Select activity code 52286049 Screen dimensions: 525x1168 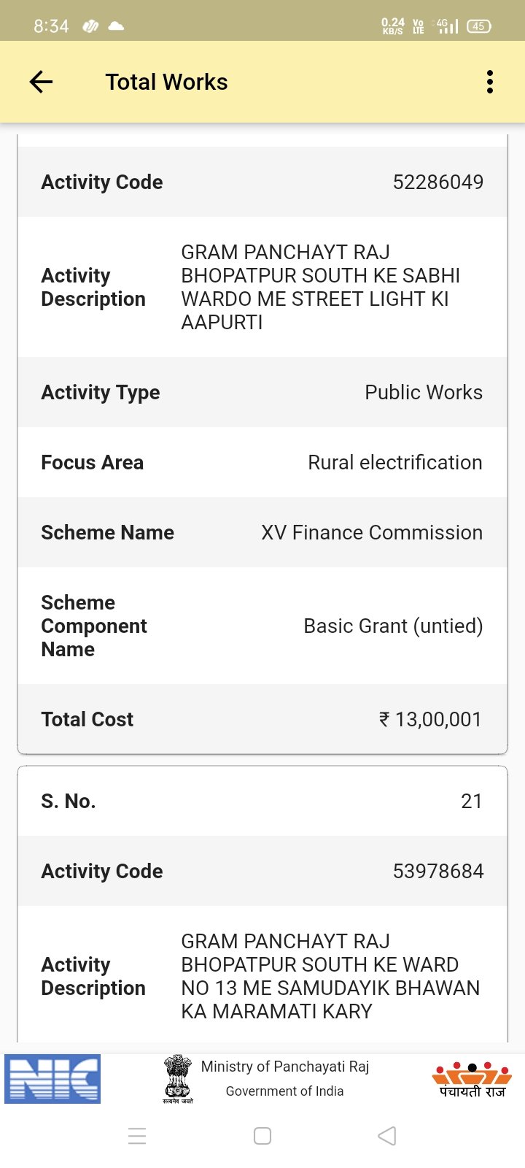437,182
